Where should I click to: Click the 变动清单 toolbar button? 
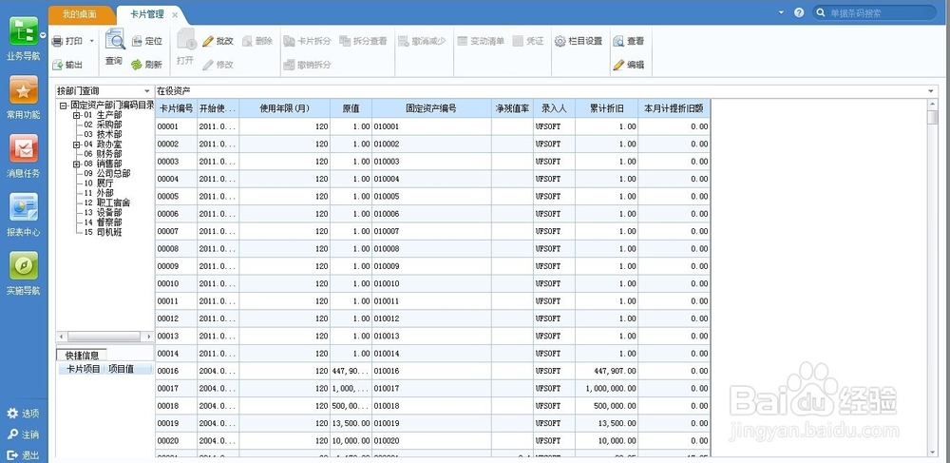(x=481, y=41)
